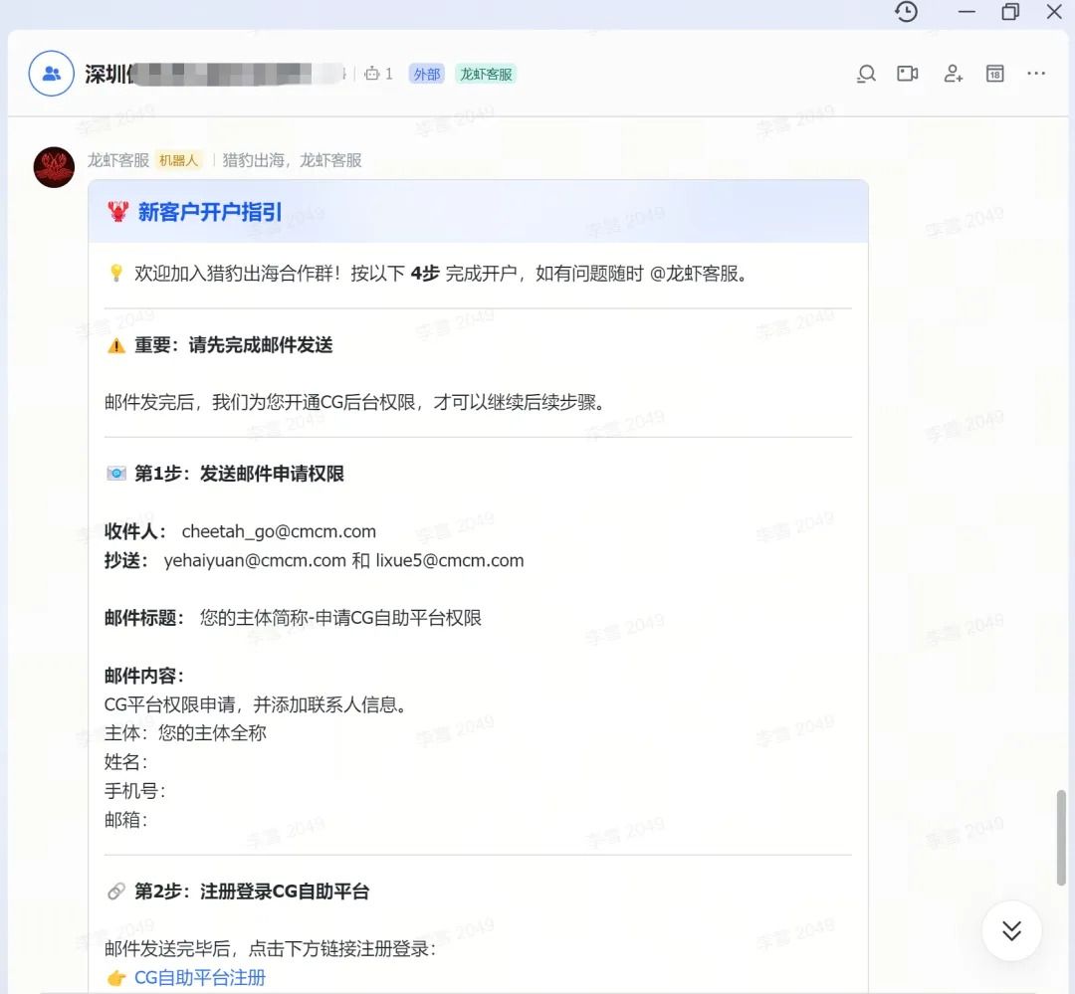Click the chat window vertical scrollbar
The width and height of the screenshot is (1075, 994).
1061,837
